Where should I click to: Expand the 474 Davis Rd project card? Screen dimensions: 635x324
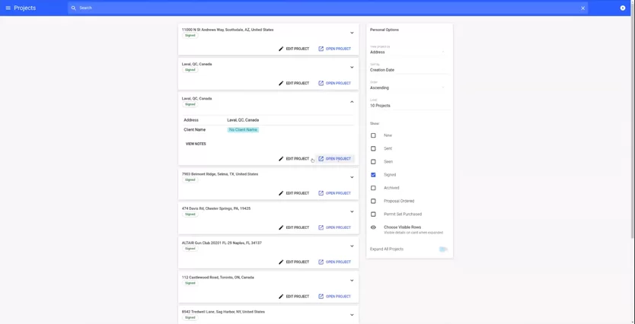(352, 211)
